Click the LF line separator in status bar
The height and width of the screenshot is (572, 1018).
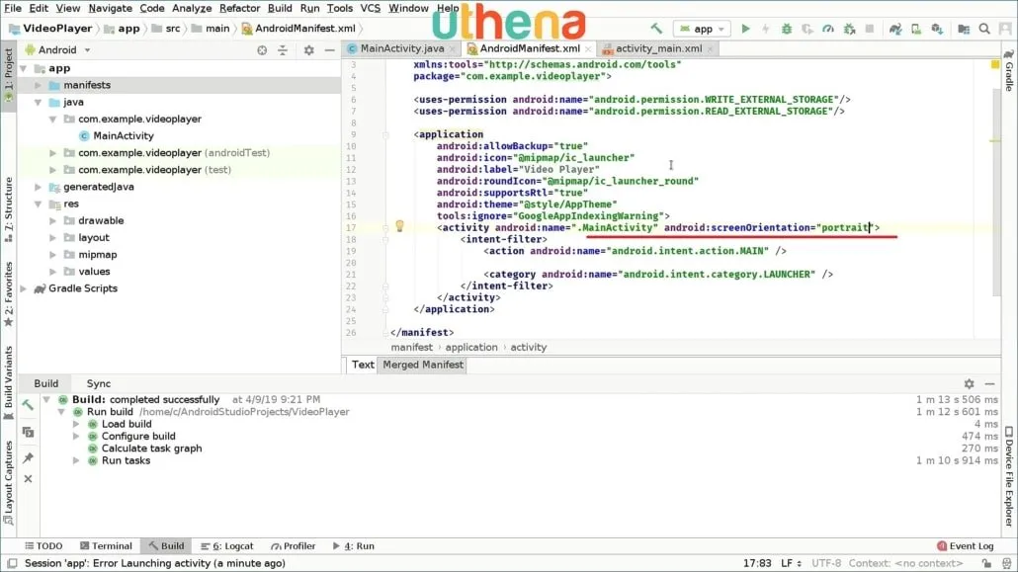point(790,563)
